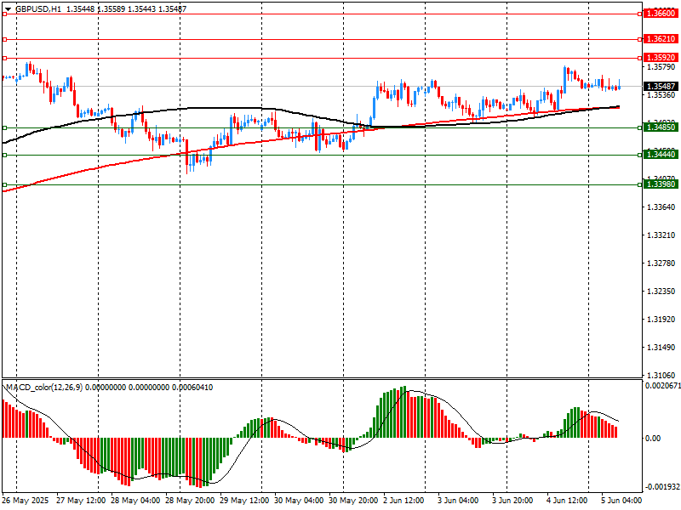This screenshot has height=510, width=681.
Task: Select the green 1.34440 support price tag
Action: (661, 155)
